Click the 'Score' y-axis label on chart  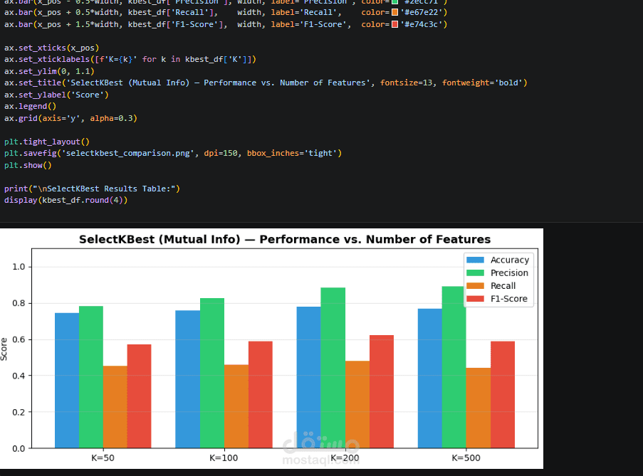4,349
